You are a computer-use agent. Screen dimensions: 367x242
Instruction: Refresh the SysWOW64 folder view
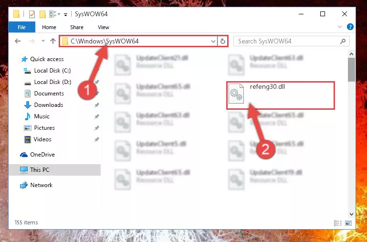(222, 42)
